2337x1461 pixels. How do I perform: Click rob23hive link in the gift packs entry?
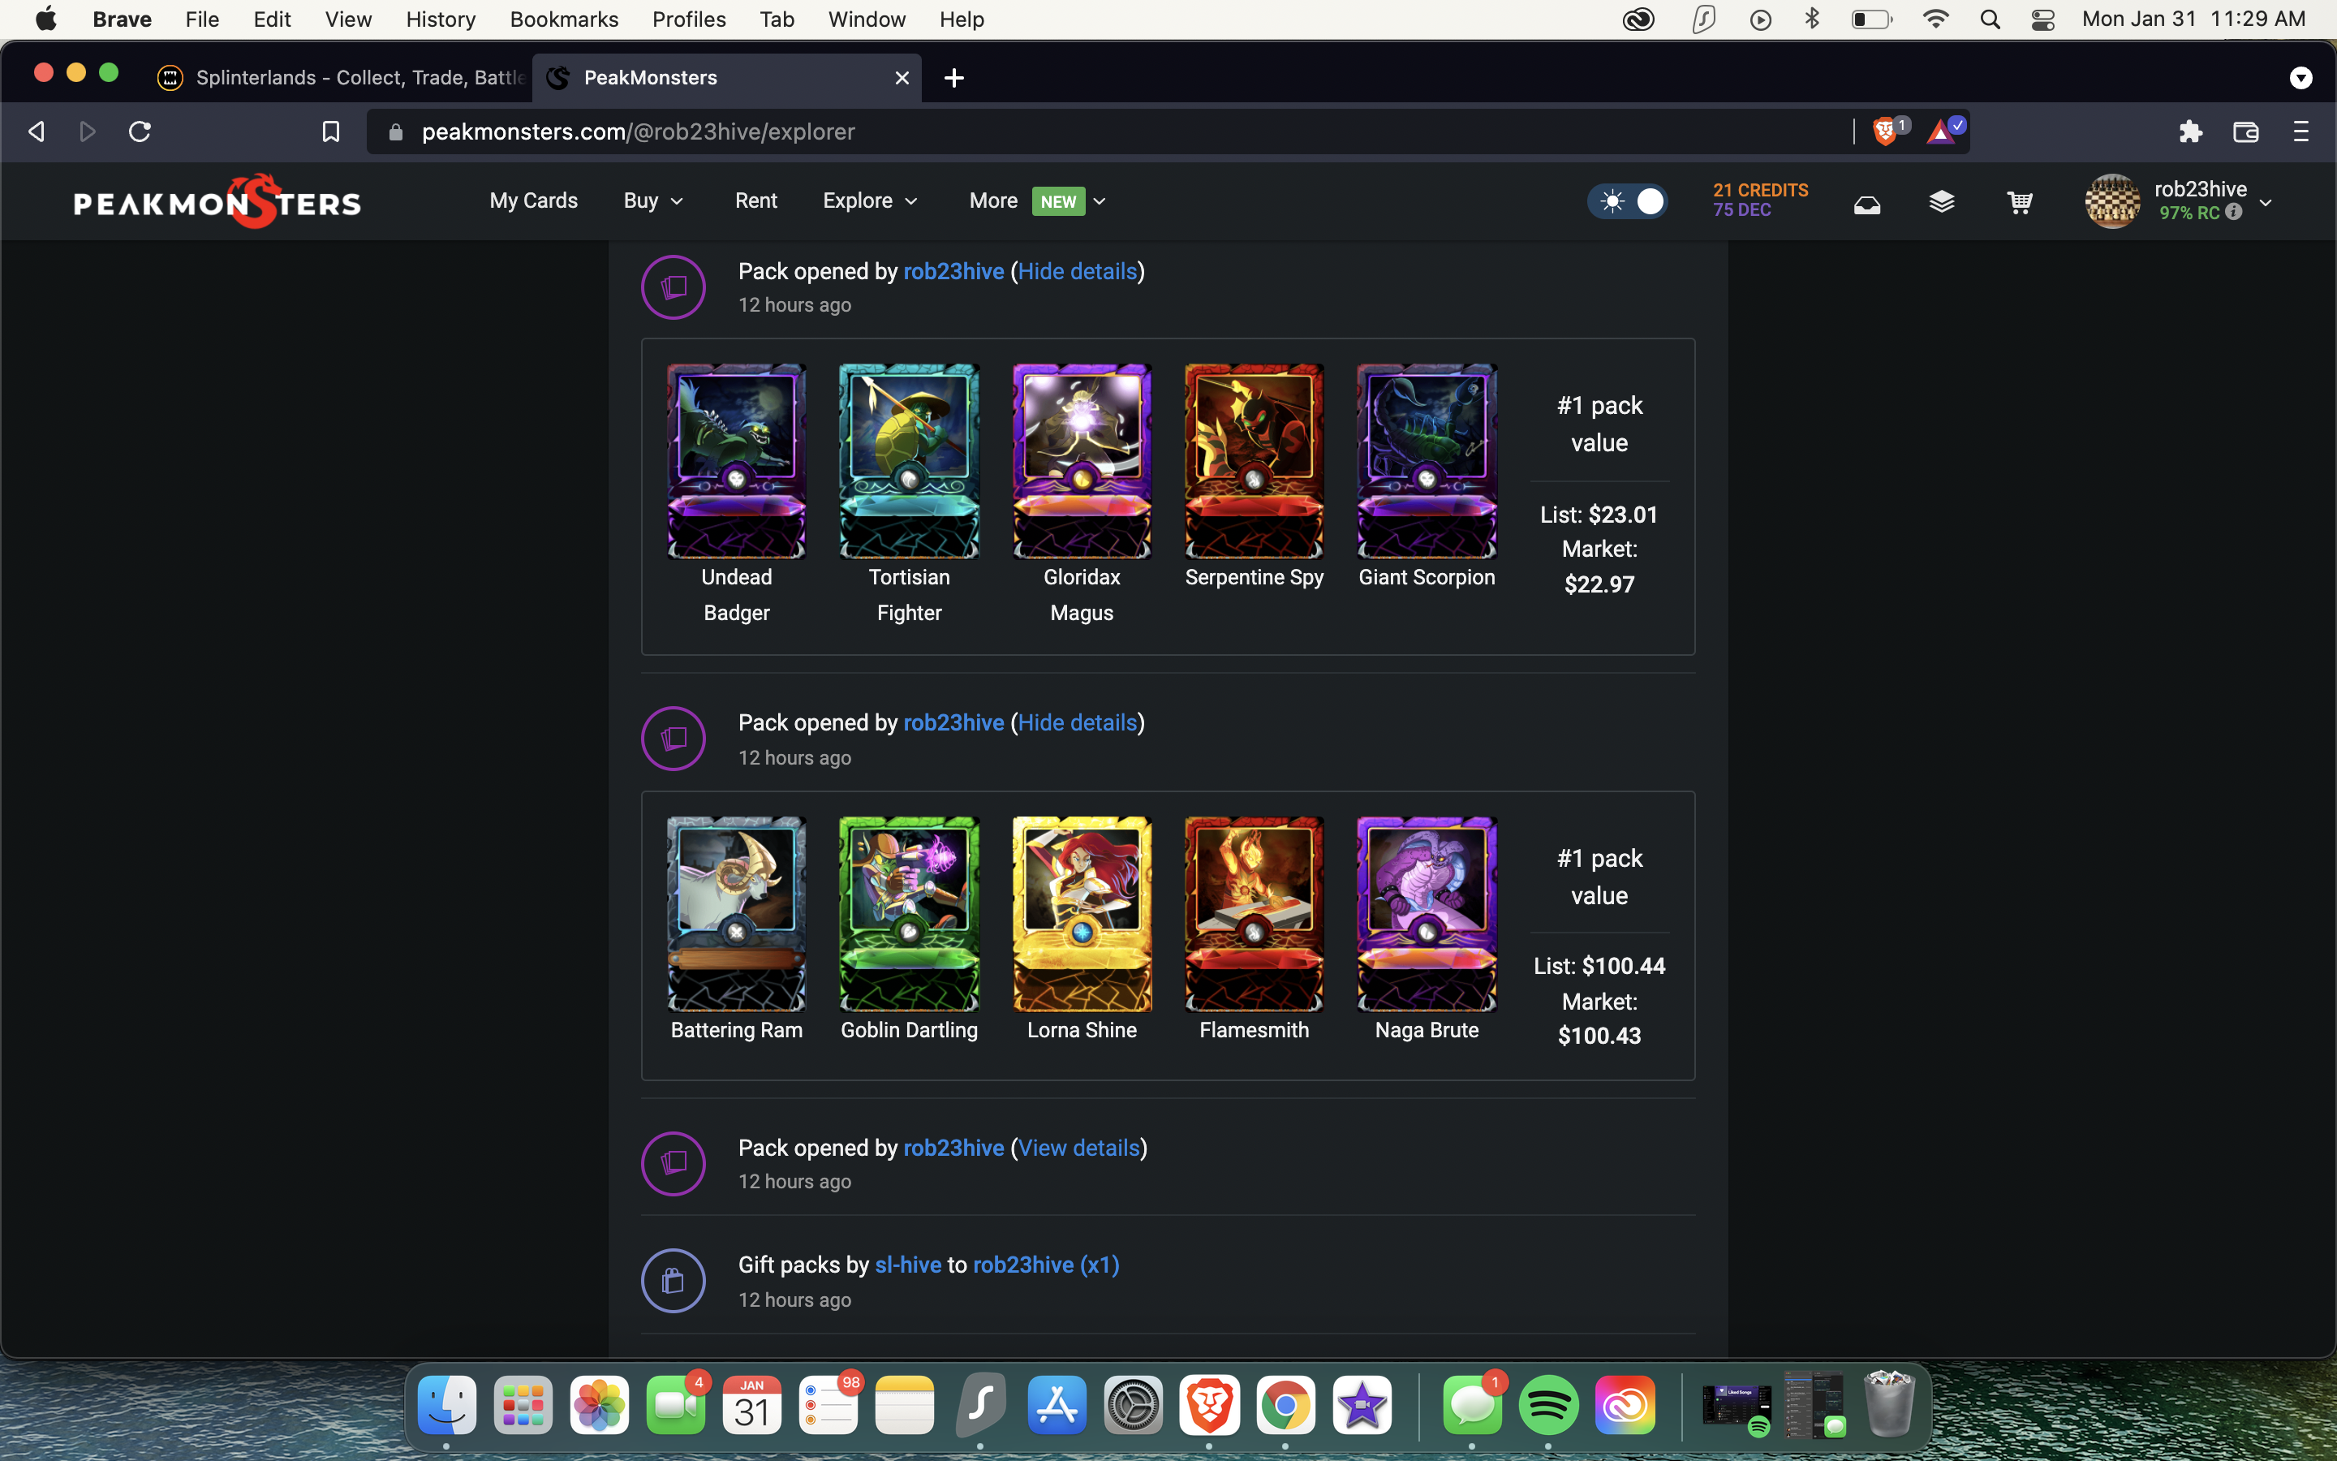(1046, 1265)
